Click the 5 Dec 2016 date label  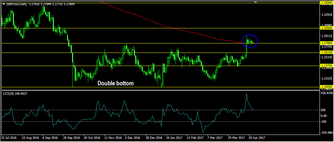132,137
